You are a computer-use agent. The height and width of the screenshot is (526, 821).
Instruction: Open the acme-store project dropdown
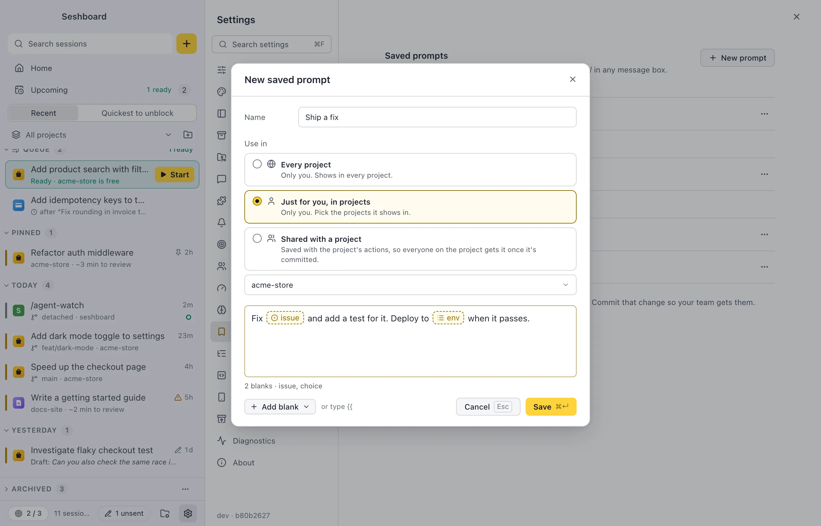[410, 285]
